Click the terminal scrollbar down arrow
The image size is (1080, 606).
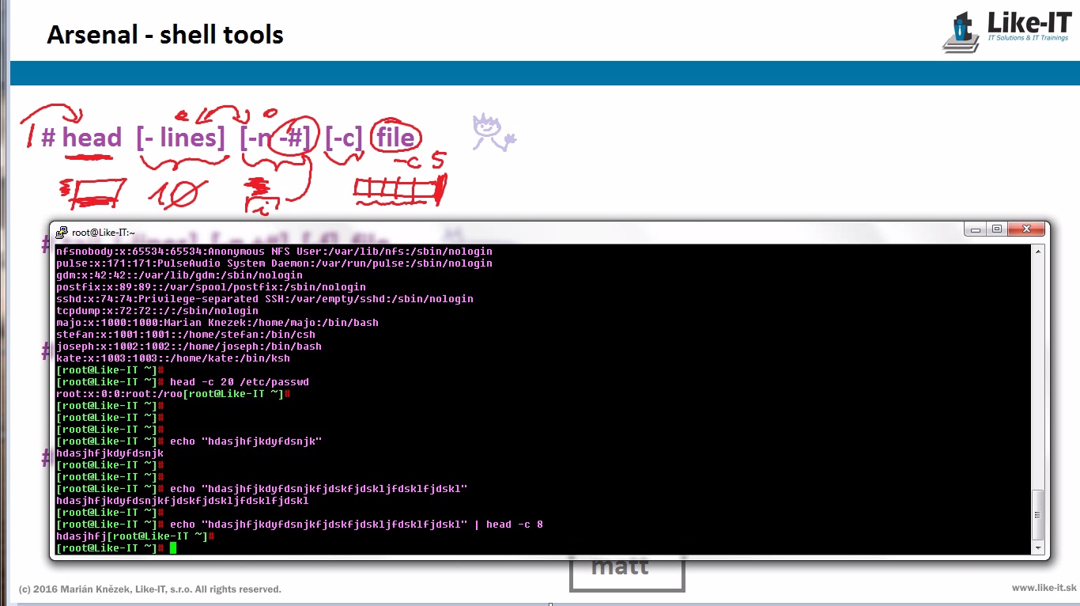[x=1038, y=547]
